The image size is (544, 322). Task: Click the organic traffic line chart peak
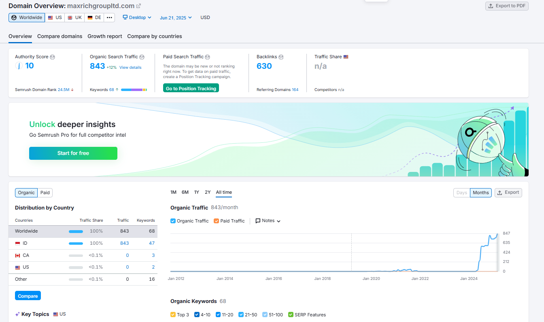tap(497, 234)
